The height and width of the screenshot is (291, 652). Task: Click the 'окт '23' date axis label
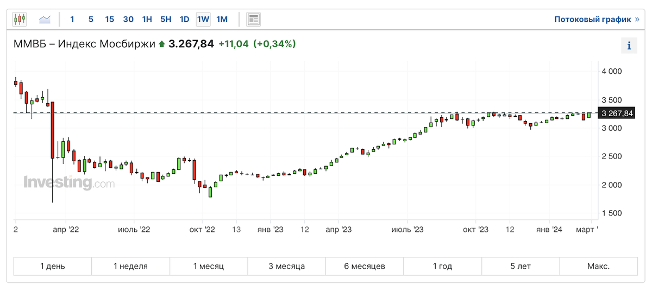(476, 230)
